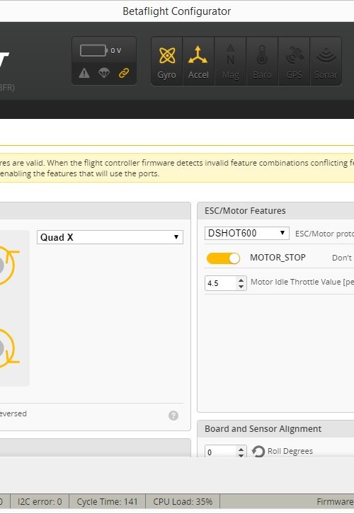354x514 pixels.
Task: Open the DSHOT600 protocol dropdown
Action: coord(247,233)
